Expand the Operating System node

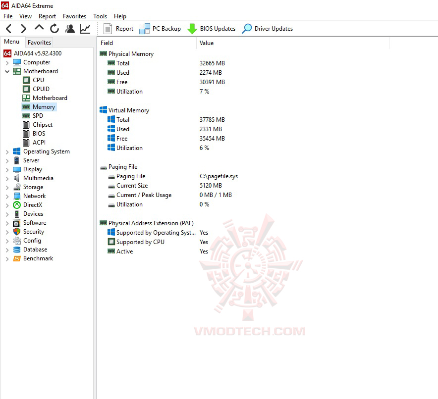(7, 152)
